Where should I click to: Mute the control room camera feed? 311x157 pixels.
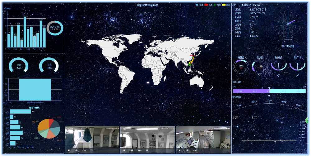coord(188,150)
